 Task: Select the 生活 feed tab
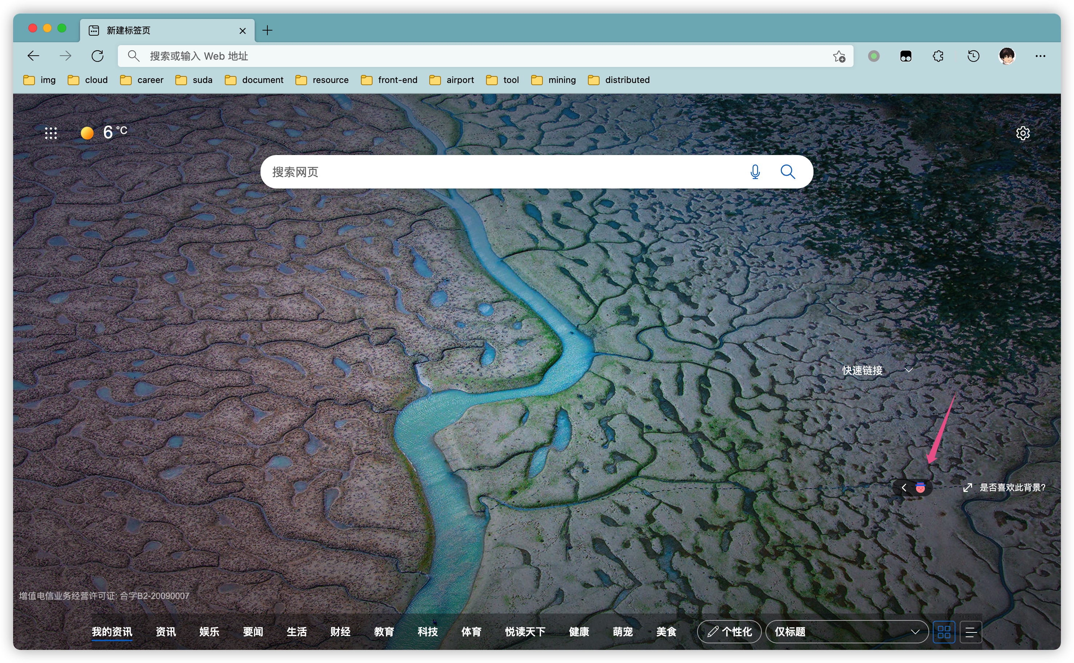297,632
